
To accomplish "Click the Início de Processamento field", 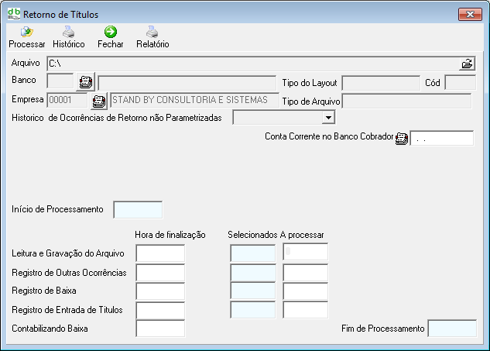I will (138, 209).
